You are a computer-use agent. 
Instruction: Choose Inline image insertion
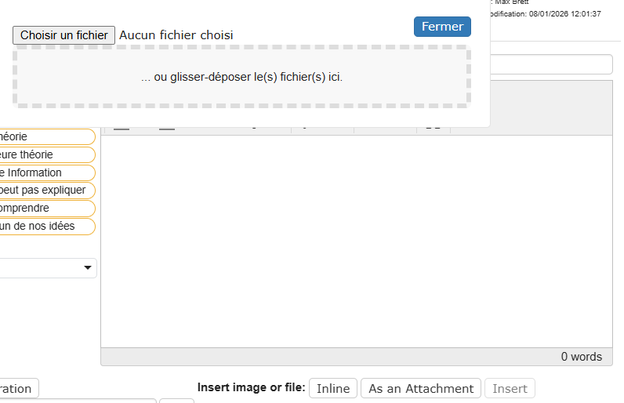333,388
